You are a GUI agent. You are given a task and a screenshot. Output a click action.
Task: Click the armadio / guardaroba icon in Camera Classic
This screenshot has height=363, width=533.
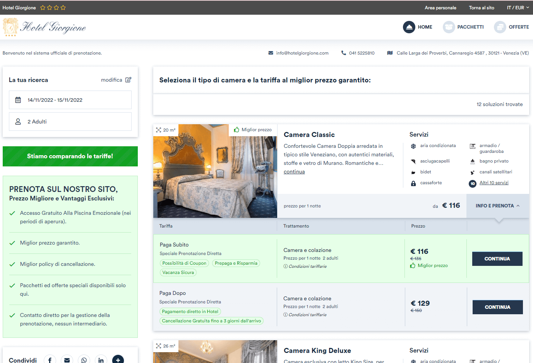pyautogui.click(x=473, y=146)
